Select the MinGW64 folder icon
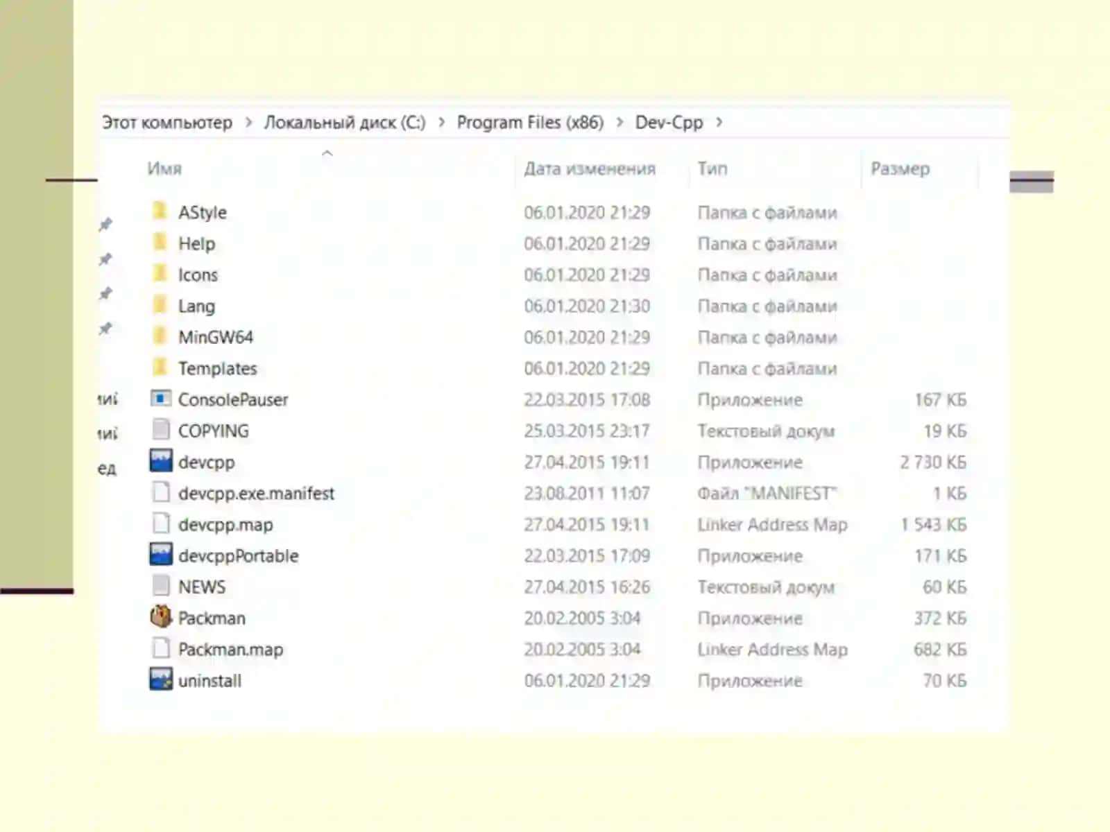The width and height of the screenshot is (1110, 832). point(160,336)
